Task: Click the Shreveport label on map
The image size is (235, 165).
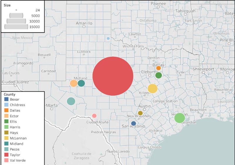Action: click(203, 69)
